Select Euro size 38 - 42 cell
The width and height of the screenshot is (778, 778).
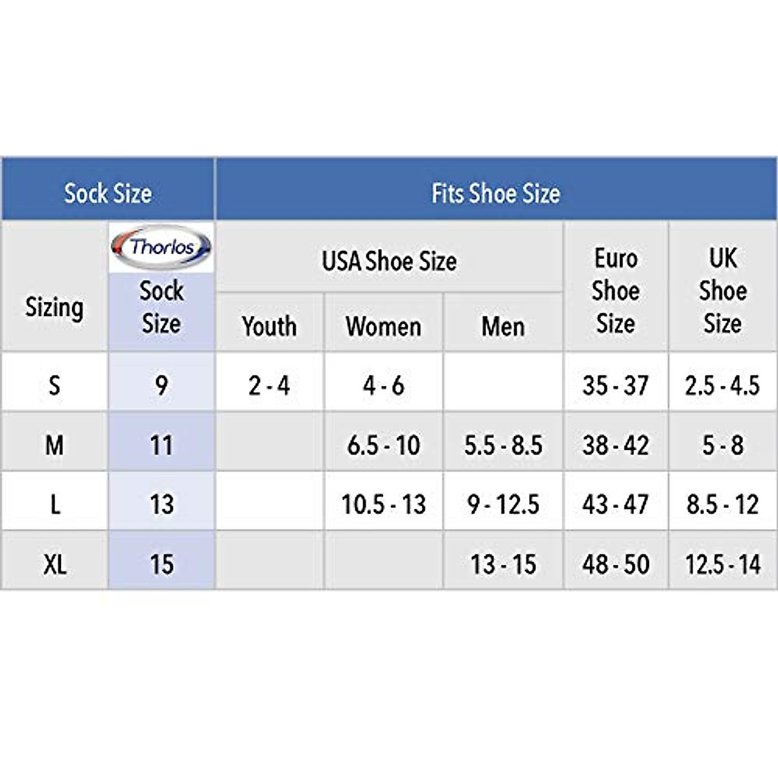click(x=615, y=445)
